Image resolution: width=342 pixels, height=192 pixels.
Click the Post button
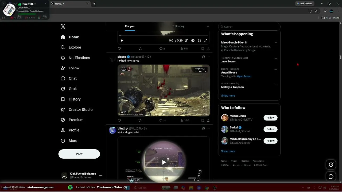click(x=79, y=154)
